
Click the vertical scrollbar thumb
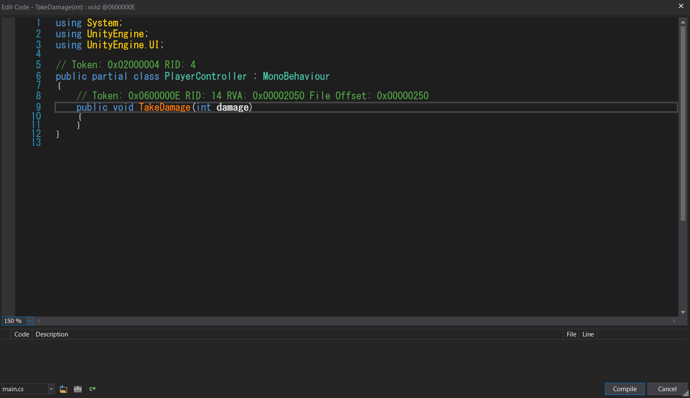pos(683,123)
